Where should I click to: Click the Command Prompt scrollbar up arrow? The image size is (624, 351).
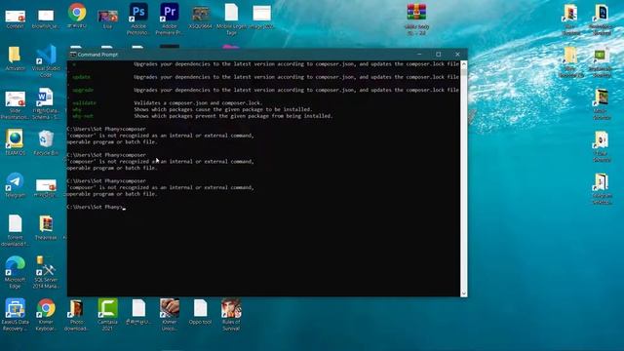tap(464, 63)
